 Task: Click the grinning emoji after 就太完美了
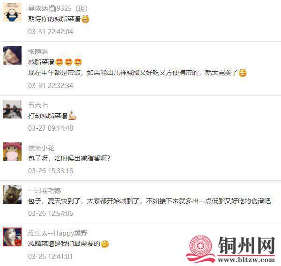(x=243, y=73)
